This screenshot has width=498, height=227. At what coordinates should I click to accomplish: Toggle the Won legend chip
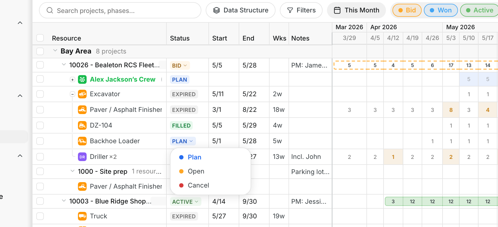click(441, 10)
